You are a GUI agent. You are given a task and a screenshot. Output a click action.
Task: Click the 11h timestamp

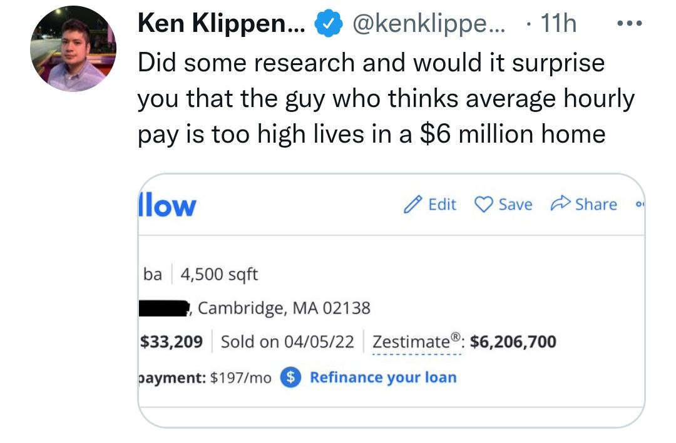pyautogui.click(x=558, y=25)
